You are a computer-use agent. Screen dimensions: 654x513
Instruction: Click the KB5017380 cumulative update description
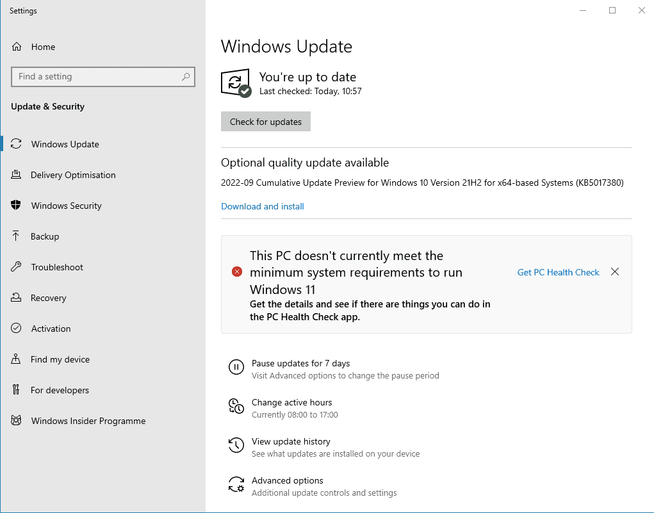coord(422,183)
